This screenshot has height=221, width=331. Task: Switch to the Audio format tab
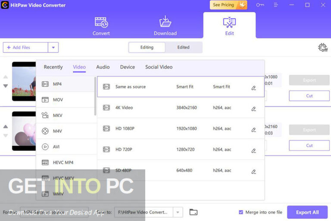(x=103, y=67)
